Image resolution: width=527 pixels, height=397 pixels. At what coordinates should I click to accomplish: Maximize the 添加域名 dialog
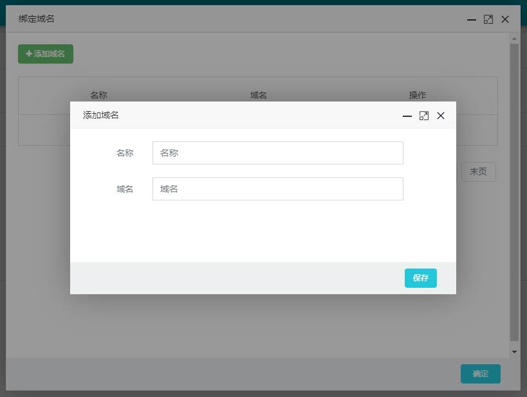(424, 116)
